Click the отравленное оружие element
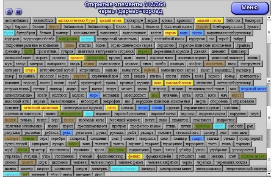This screenshot has height=177, width=271. (x=202, y=108)
